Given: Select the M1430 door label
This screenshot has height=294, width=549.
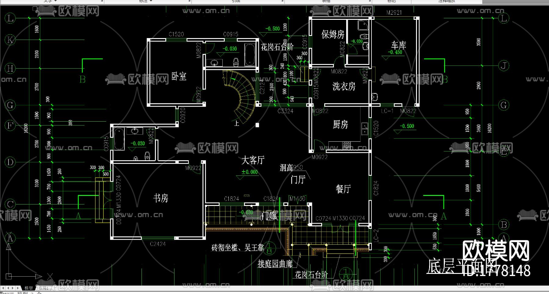Looking at the screenshot, I should tap(297, 199).
